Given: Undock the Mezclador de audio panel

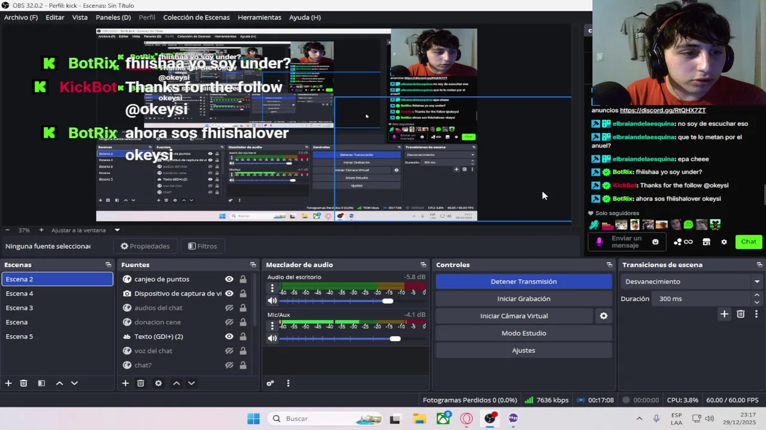Looking at the screenshot, I should point(423,265).
